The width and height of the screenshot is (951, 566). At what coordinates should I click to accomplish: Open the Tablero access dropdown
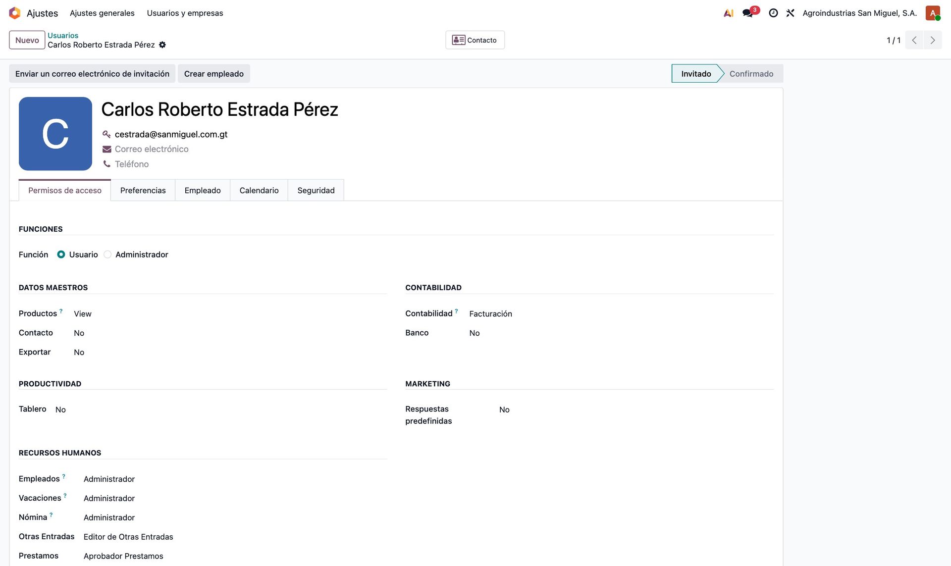pos(220,410)
